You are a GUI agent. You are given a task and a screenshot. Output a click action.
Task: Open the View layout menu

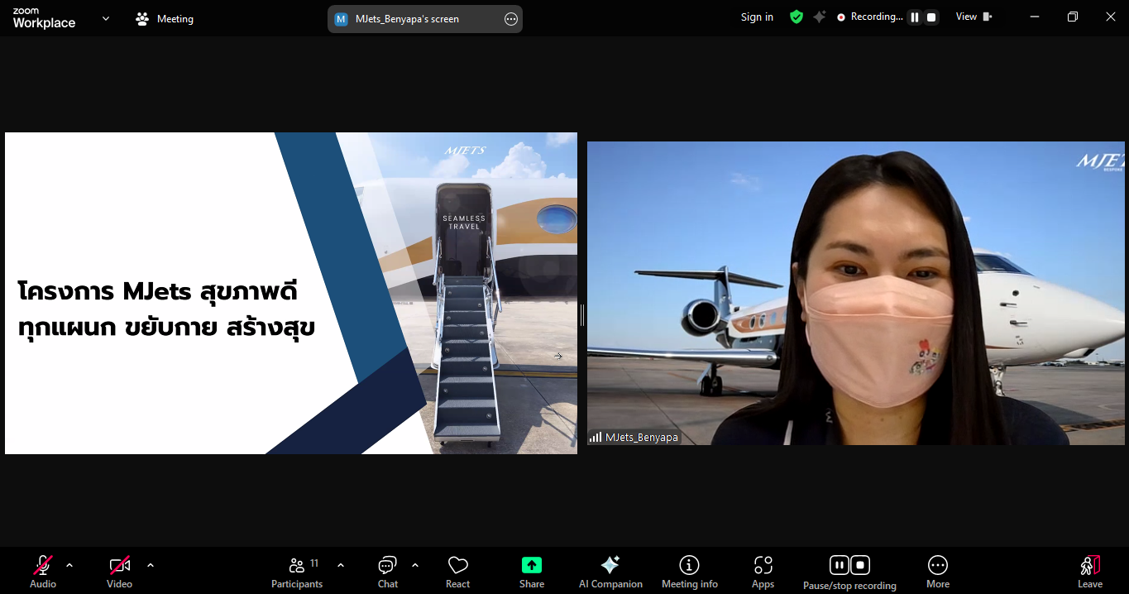(974, 17)
